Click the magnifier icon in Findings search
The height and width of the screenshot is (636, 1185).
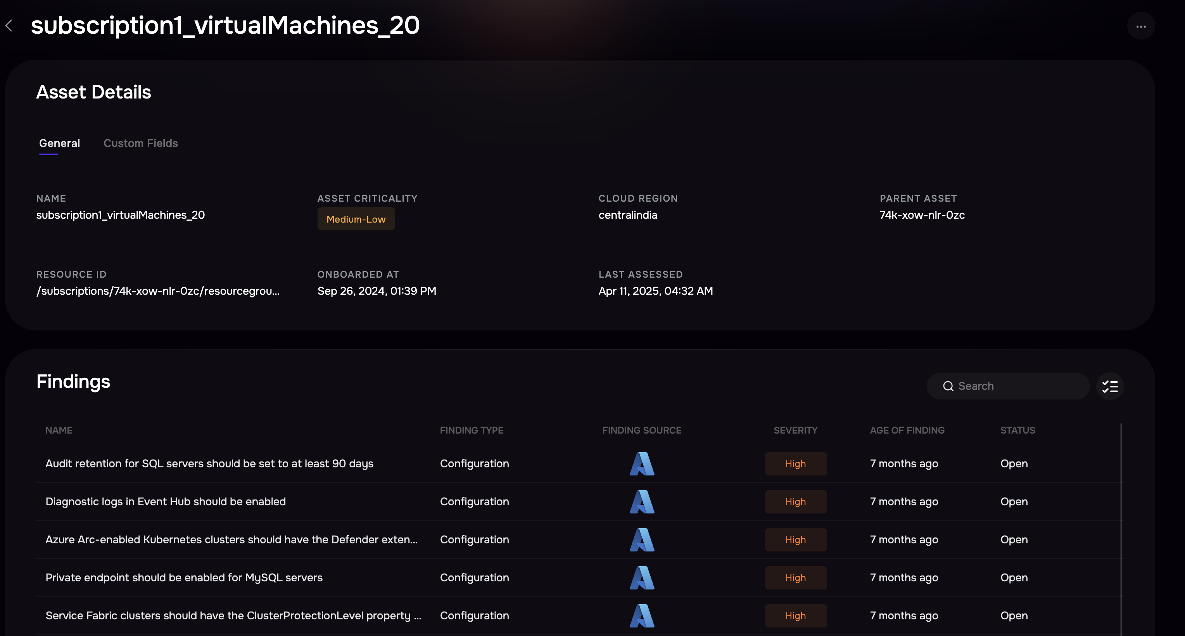click(x=948, y=386)
